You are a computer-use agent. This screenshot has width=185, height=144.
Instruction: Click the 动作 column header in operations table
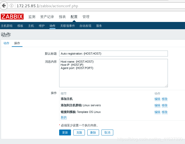[157, 93]
